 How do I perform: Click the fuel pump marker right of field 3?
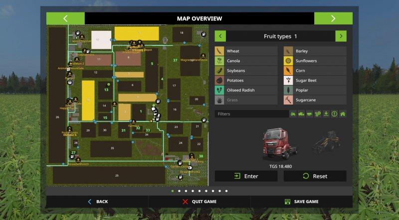(158, 102)
